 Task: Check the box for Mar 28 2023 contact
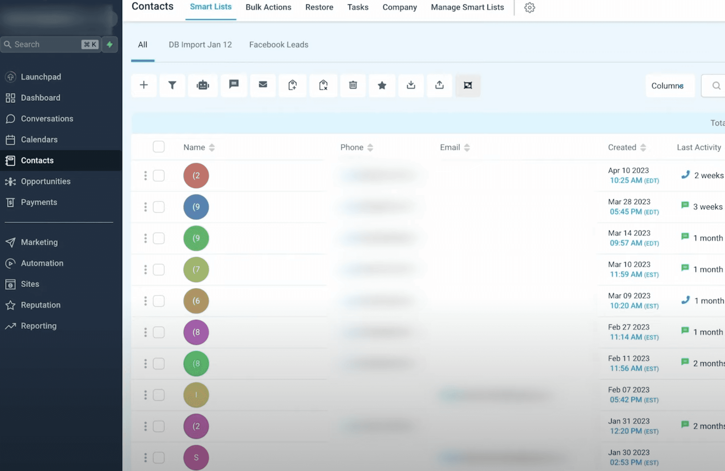tap(158, 207)
